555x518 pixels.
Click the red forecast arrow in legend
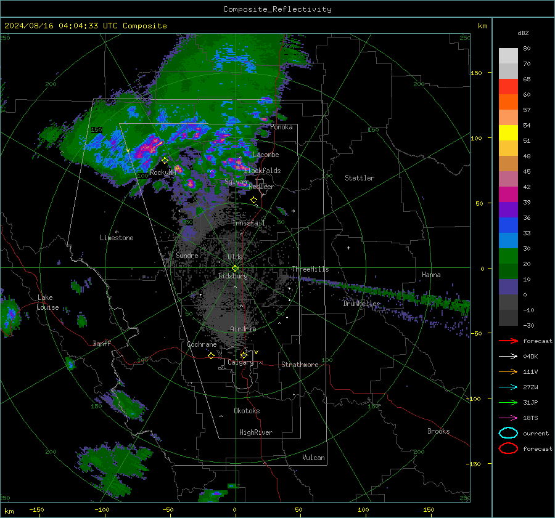coord(508,341)
